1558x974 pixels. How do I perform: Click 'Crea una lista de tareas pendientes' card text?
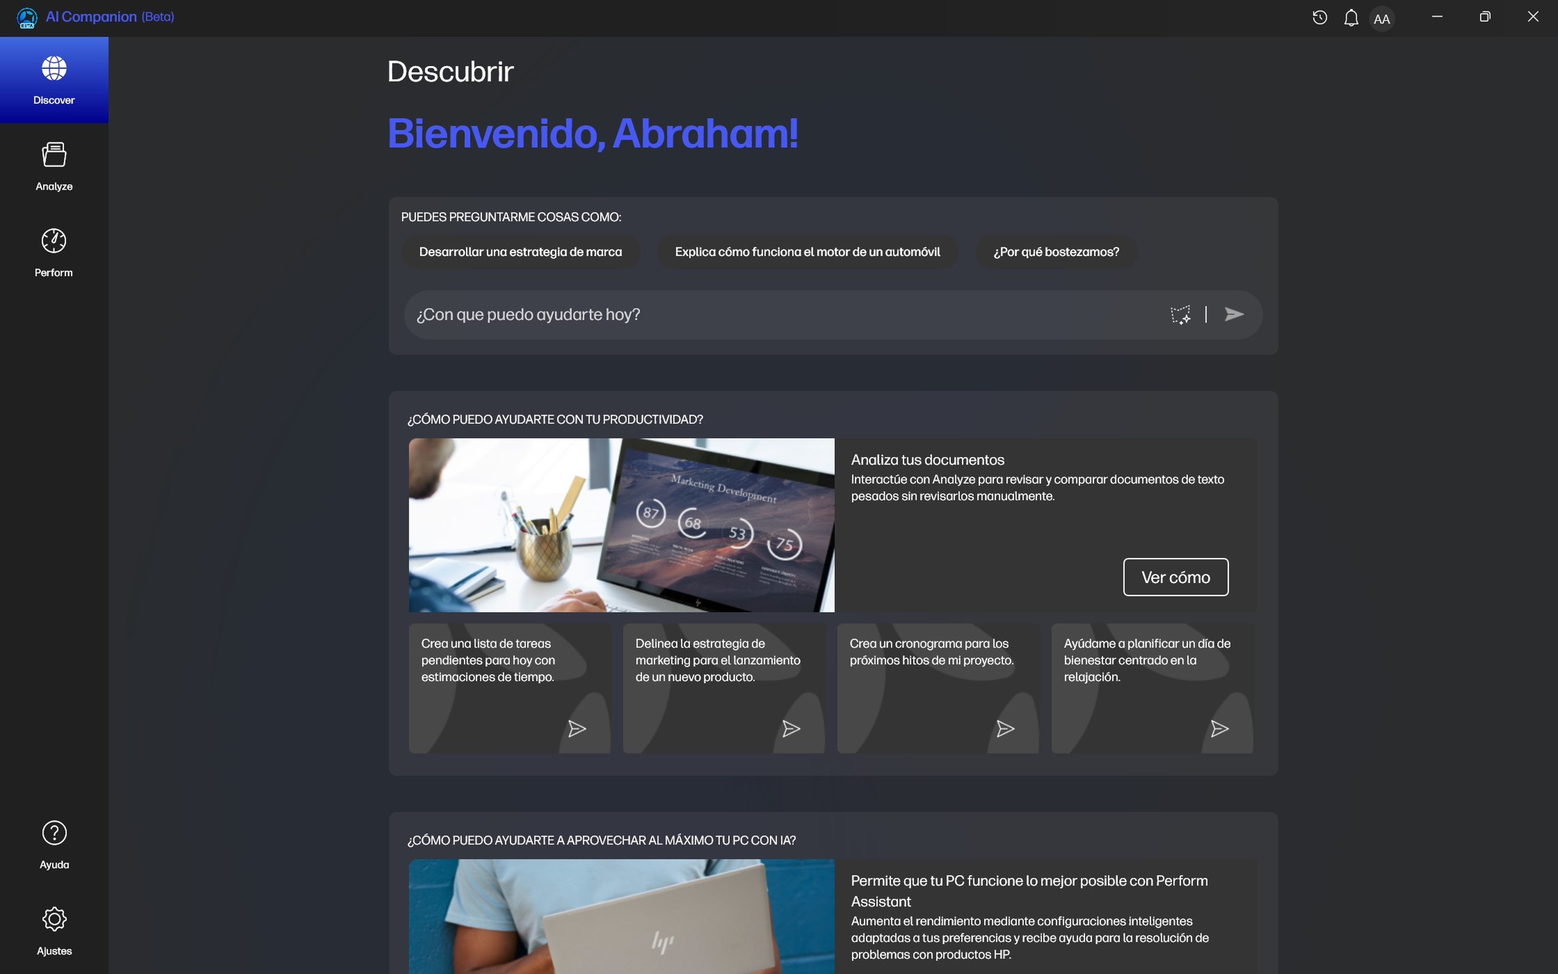488,659
